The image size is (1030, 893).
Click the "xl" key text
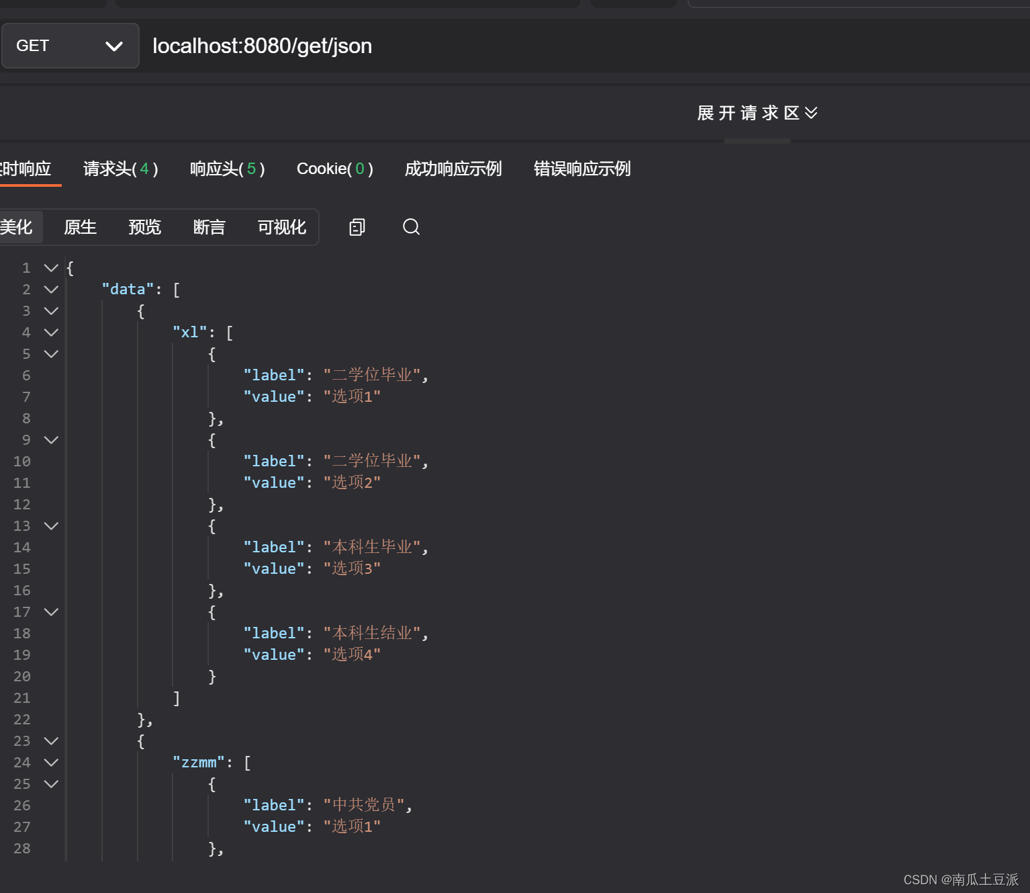pyautogui.click(x=190, y=333)
